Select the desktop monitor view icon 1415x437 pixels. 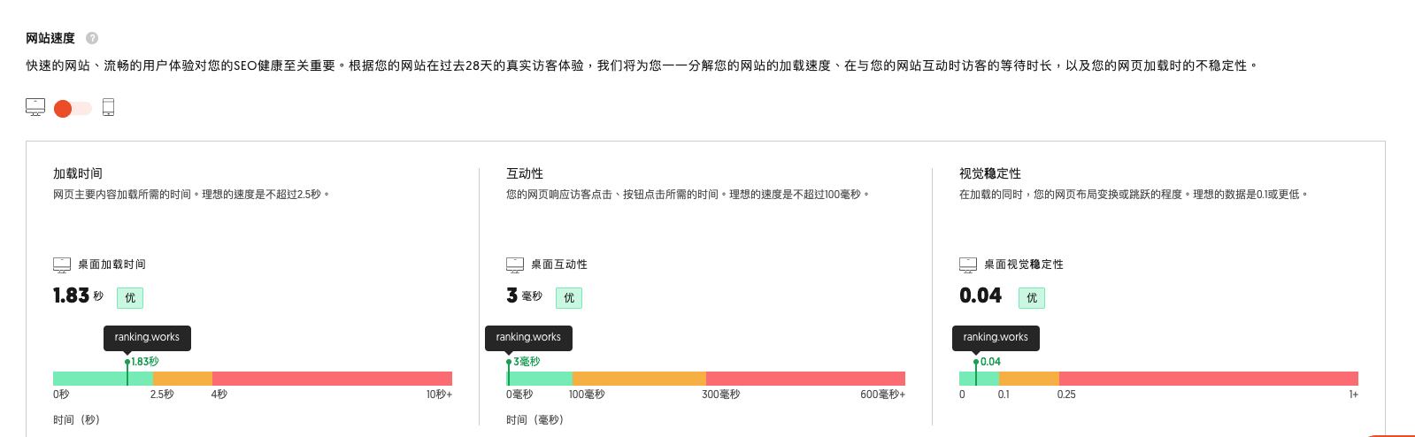pos(35,107)
